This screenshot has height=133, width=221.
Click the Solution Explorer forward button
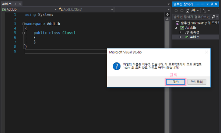(182, 11)
